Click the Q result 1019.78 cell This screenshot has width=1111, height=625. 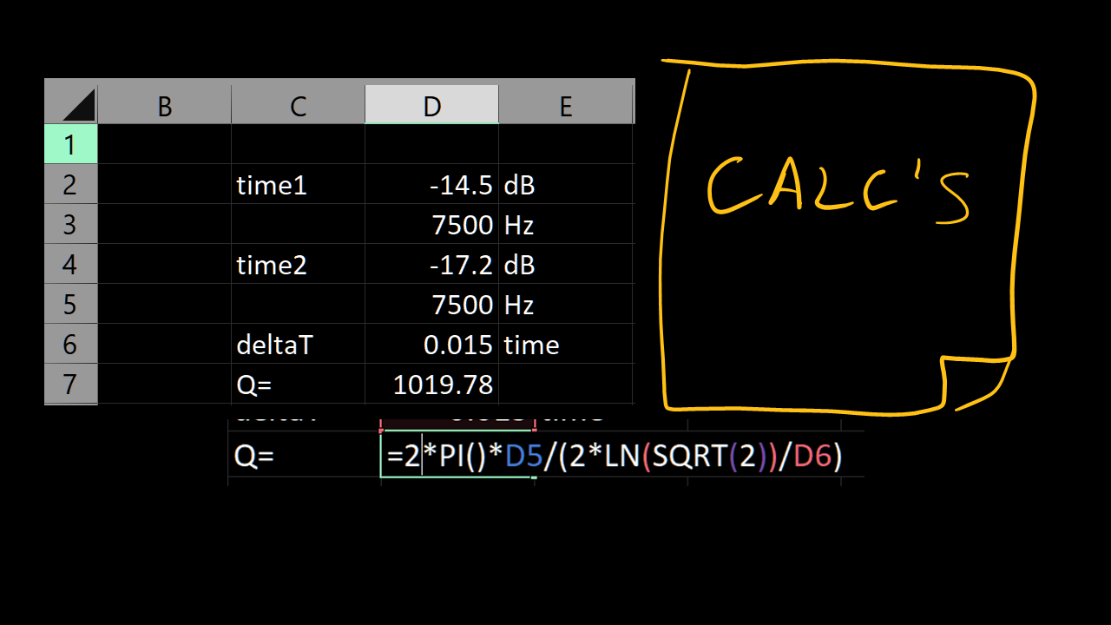(432, 384)
